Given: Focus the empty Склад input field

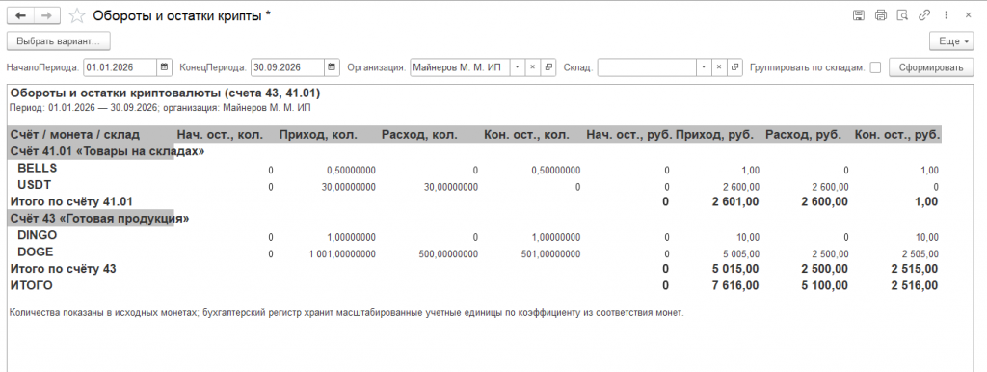Looking at the screenshot, I should click(647, 67).
